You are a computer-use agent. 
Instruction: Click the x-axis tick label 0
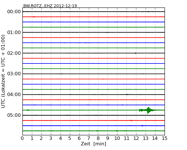[x=22, y=138]
